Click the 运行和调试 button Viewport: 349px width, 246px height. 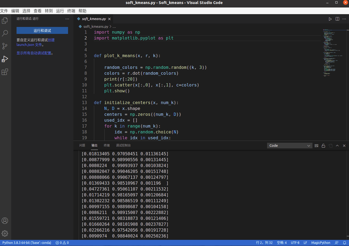coord(42,30)
